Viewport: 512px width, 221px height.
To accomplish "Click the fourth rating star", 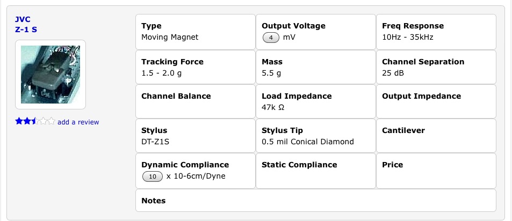I will (x=43, y=122).
